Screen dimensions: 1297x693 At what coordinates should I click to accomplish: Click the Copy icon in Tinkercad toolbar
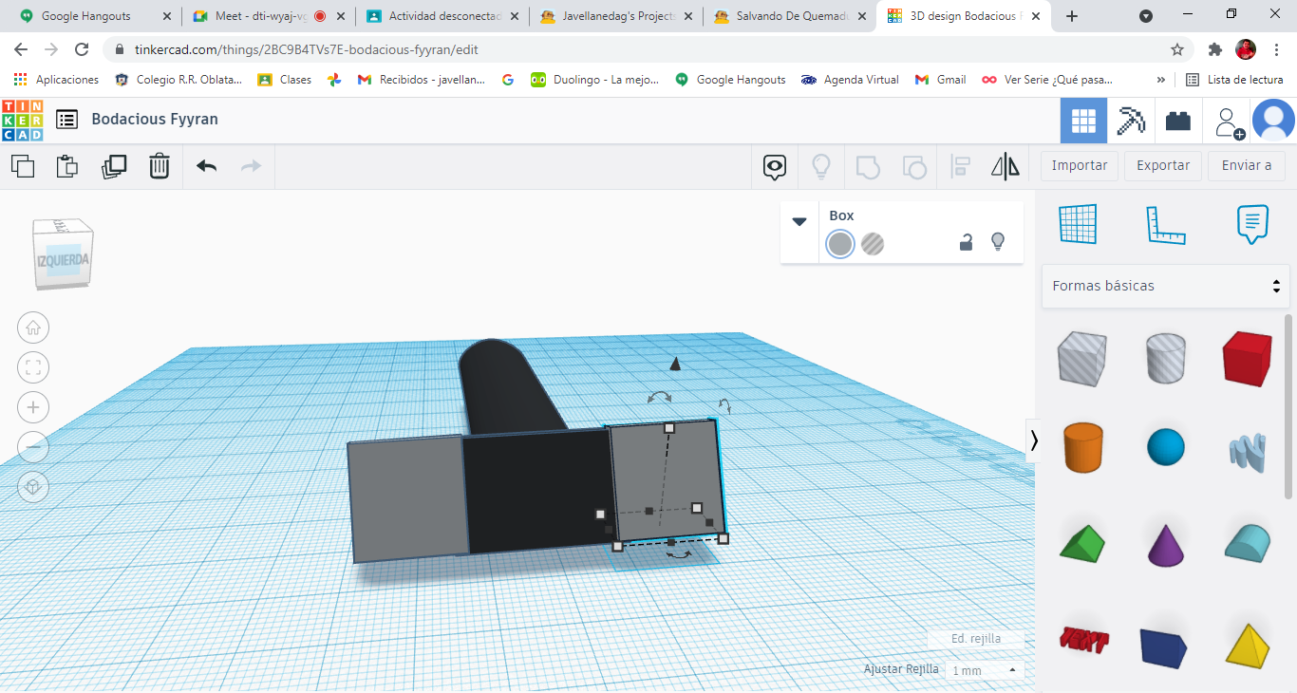23,166
